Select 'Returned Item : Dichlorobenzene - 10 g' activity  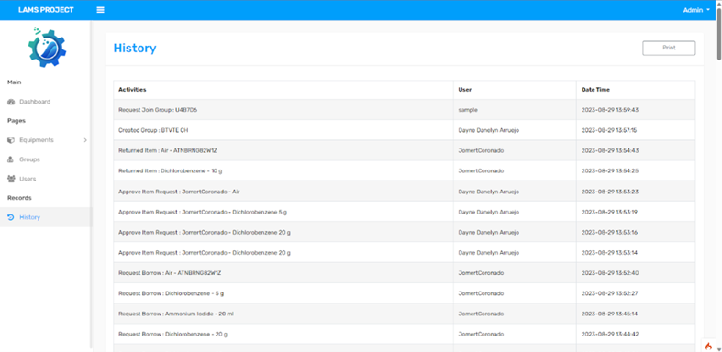tap(171, 170)
